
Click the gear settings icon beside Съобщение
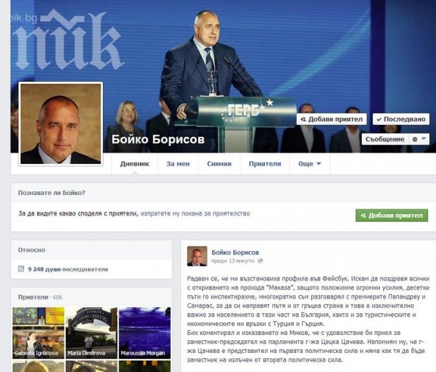pyautogui.click(x=415, y=139)
